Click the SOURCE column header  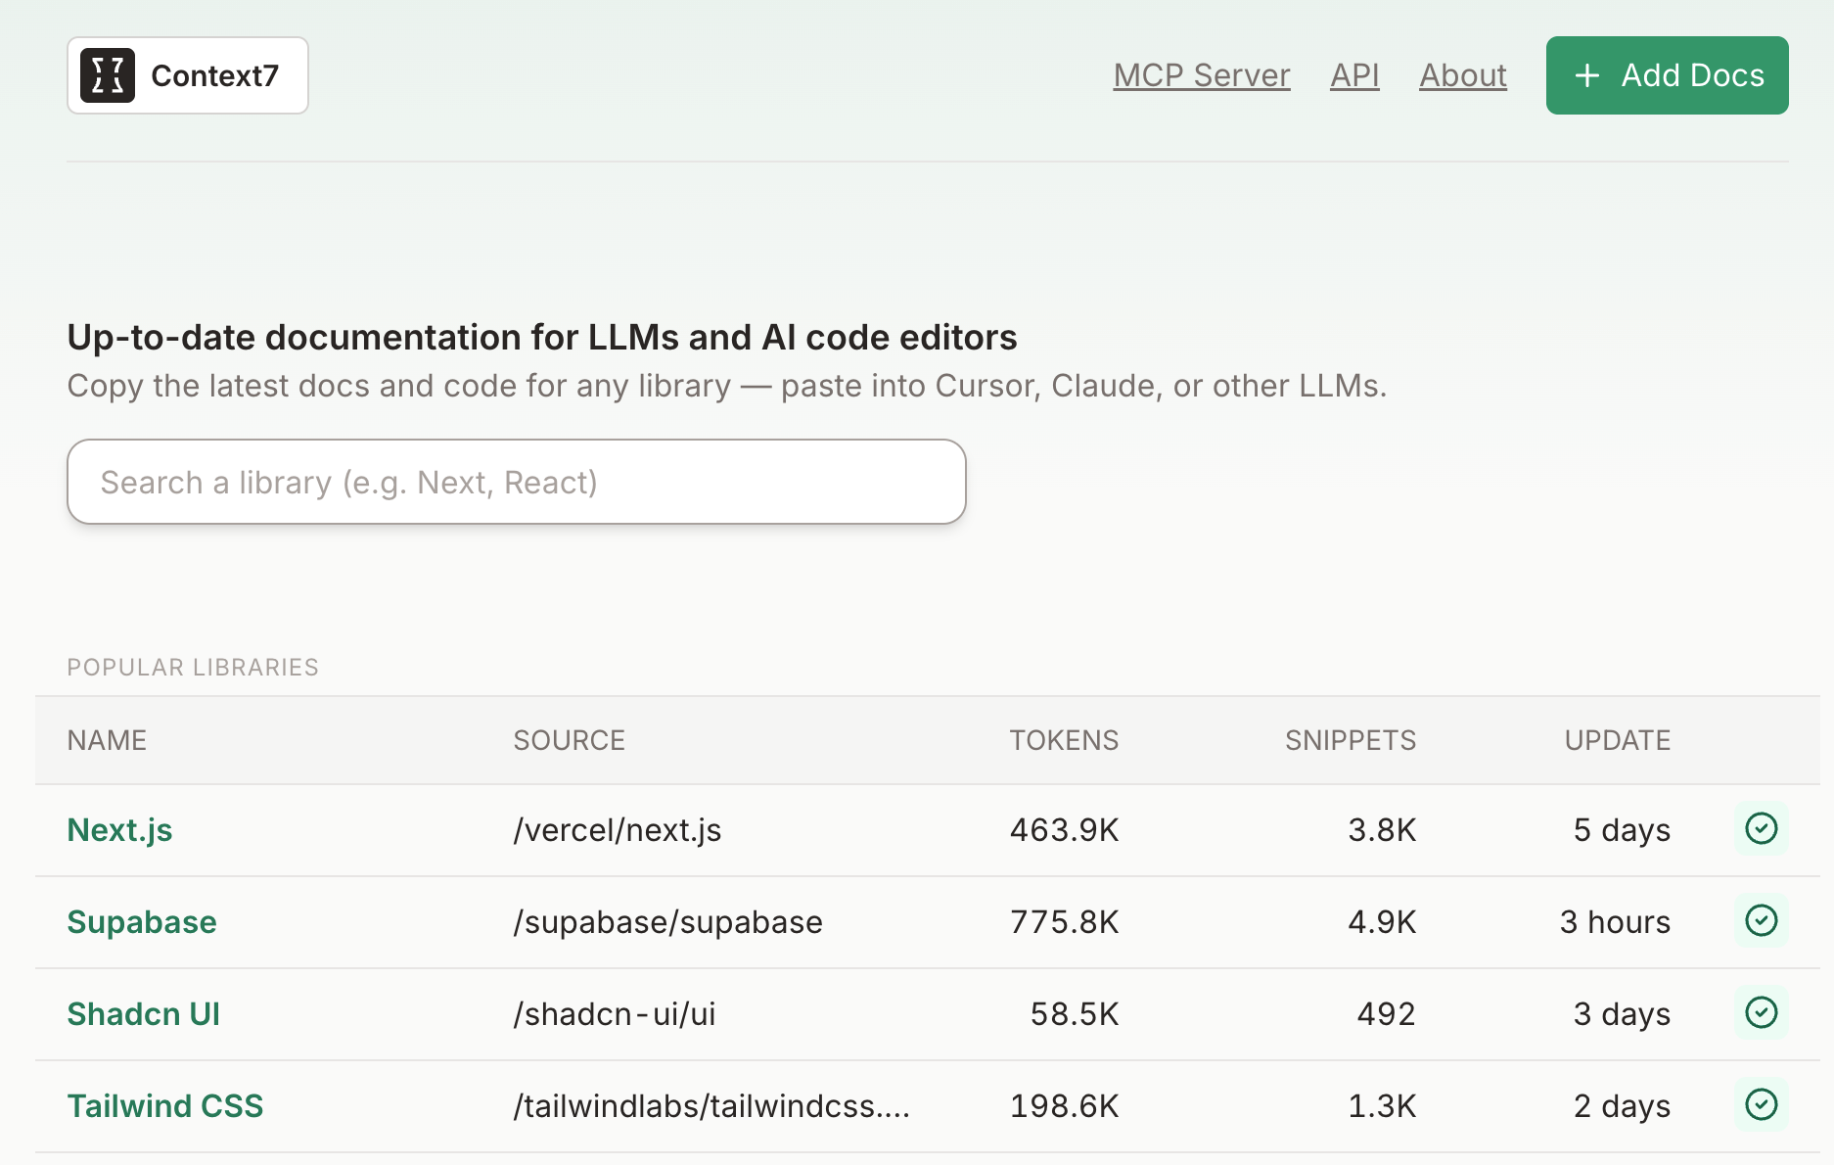pos(569,740)
